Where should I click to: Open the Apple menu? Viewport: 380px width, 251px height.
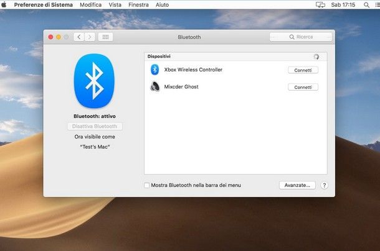[x=4, y=4]
